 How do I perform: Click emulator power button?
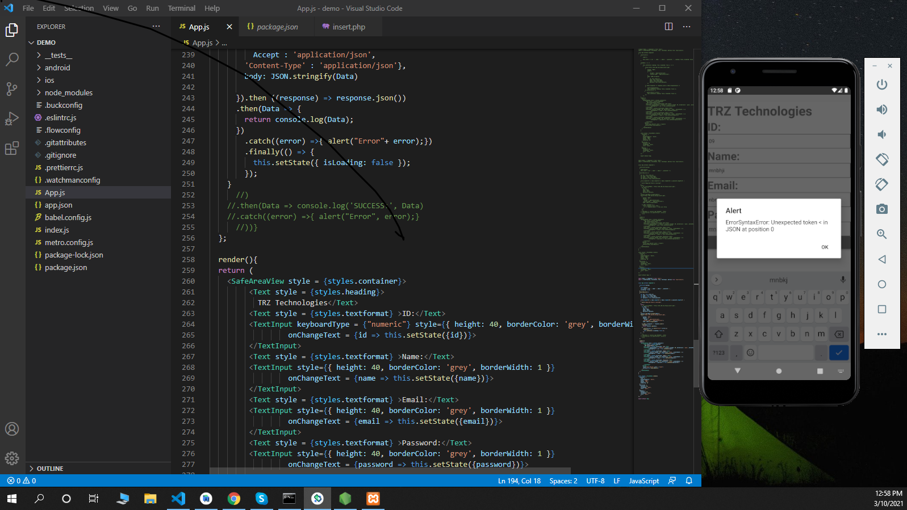pyautogui.click(x=882, y=85)
